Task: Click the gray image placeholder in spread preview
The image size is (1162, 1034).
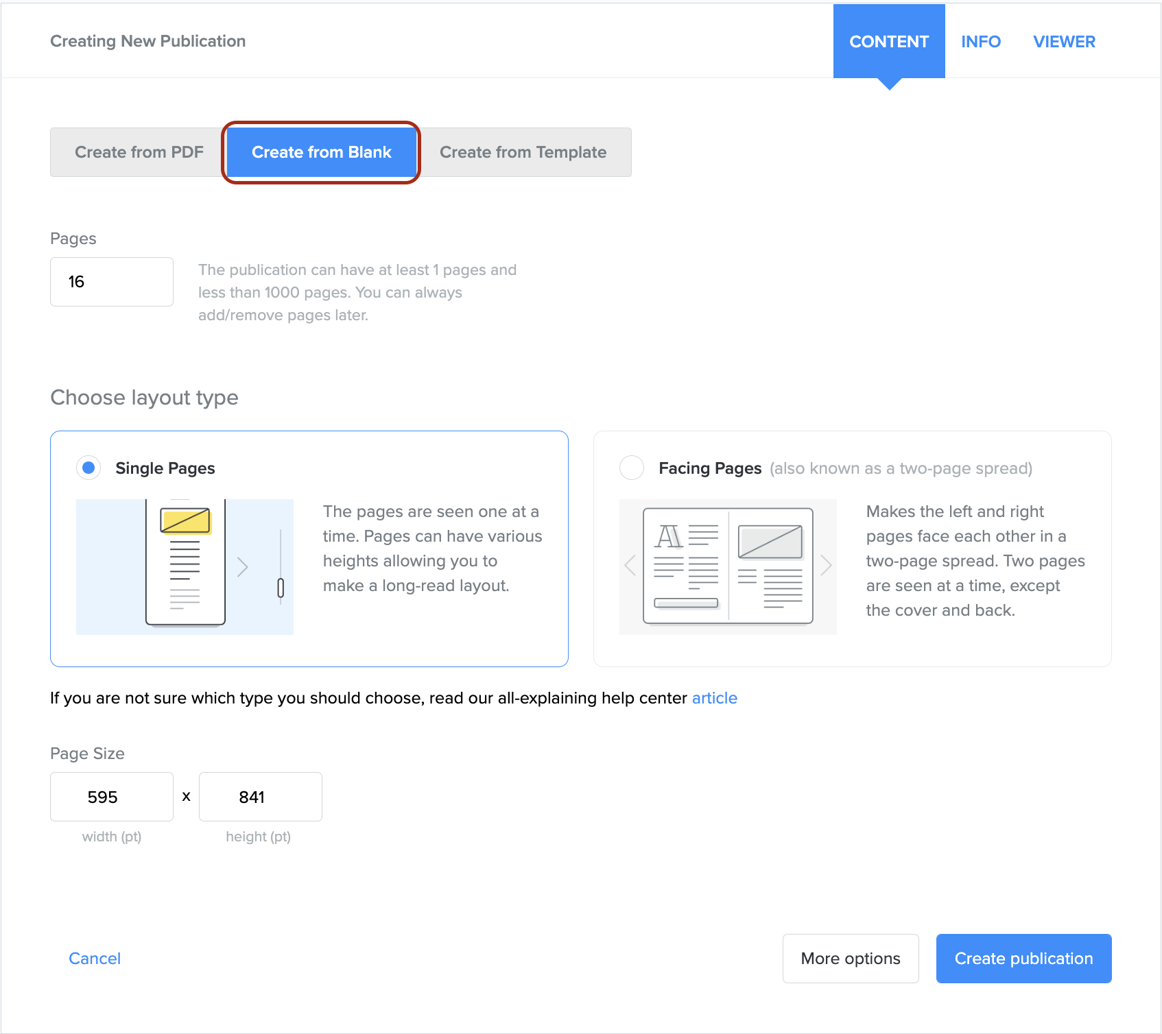Action: (770, 542)
